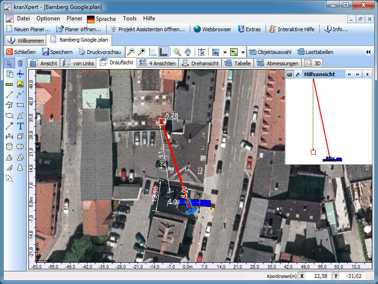
Task: Click the X coordinate value field
Action: pyautogui.click(x=319, y=275)
